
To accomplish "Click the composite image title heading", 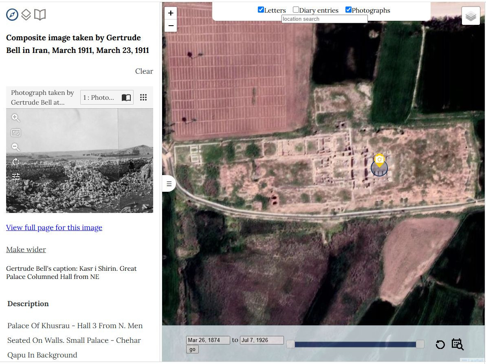I will coord(77,44).
